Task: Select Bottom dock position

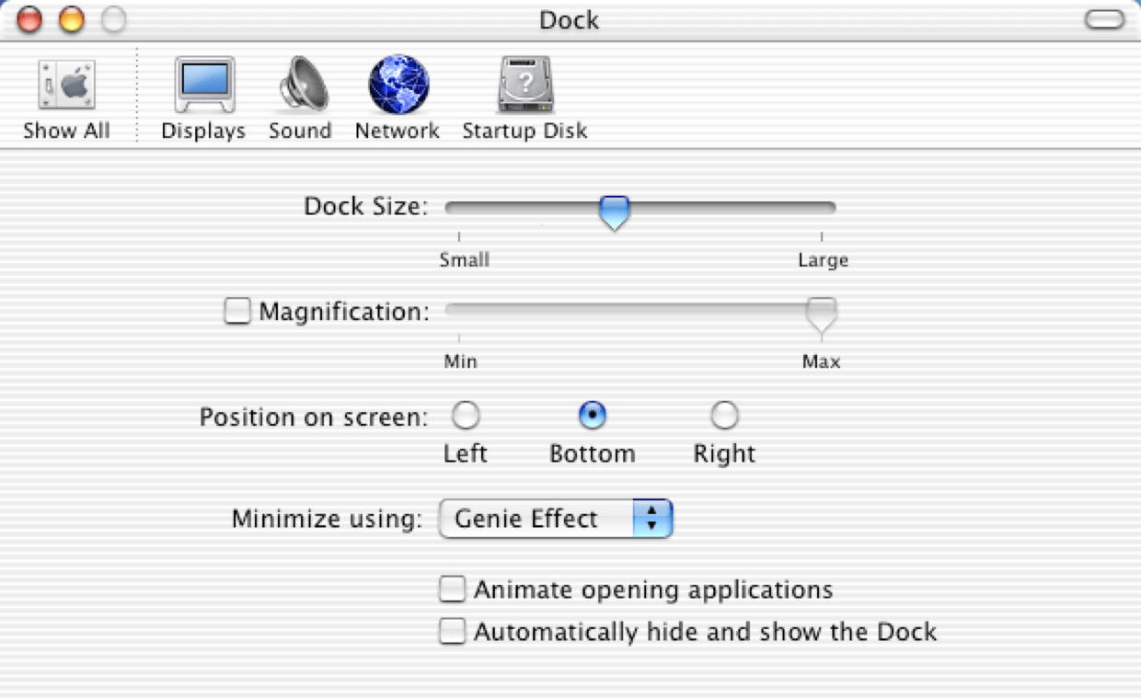Action: 592,417
